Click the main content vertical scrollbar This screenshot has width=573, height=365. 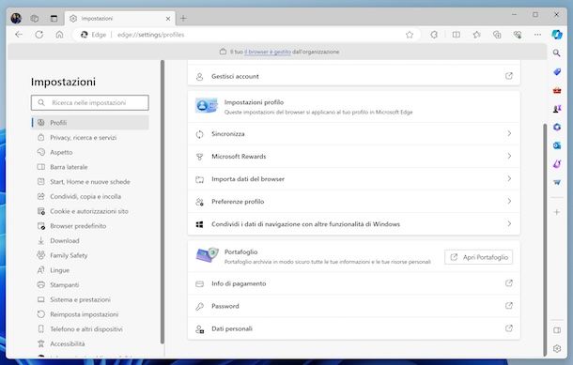point(545,239)
